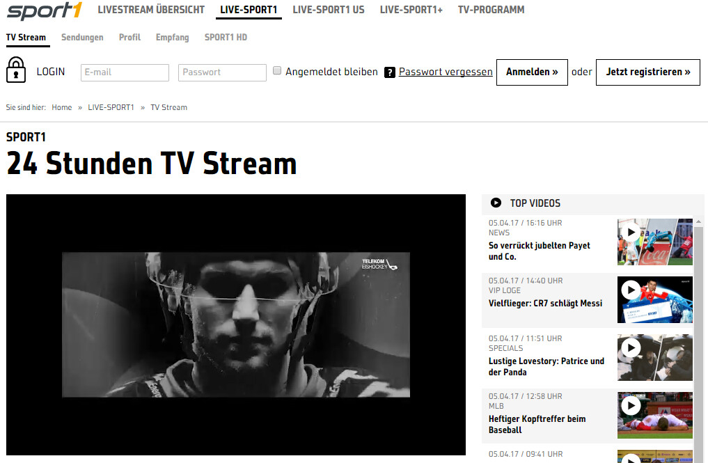Switch to the Empfang tab

click(173, 38)
